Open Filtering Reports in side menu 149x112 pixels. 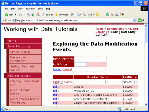click(x=23, y=76)
